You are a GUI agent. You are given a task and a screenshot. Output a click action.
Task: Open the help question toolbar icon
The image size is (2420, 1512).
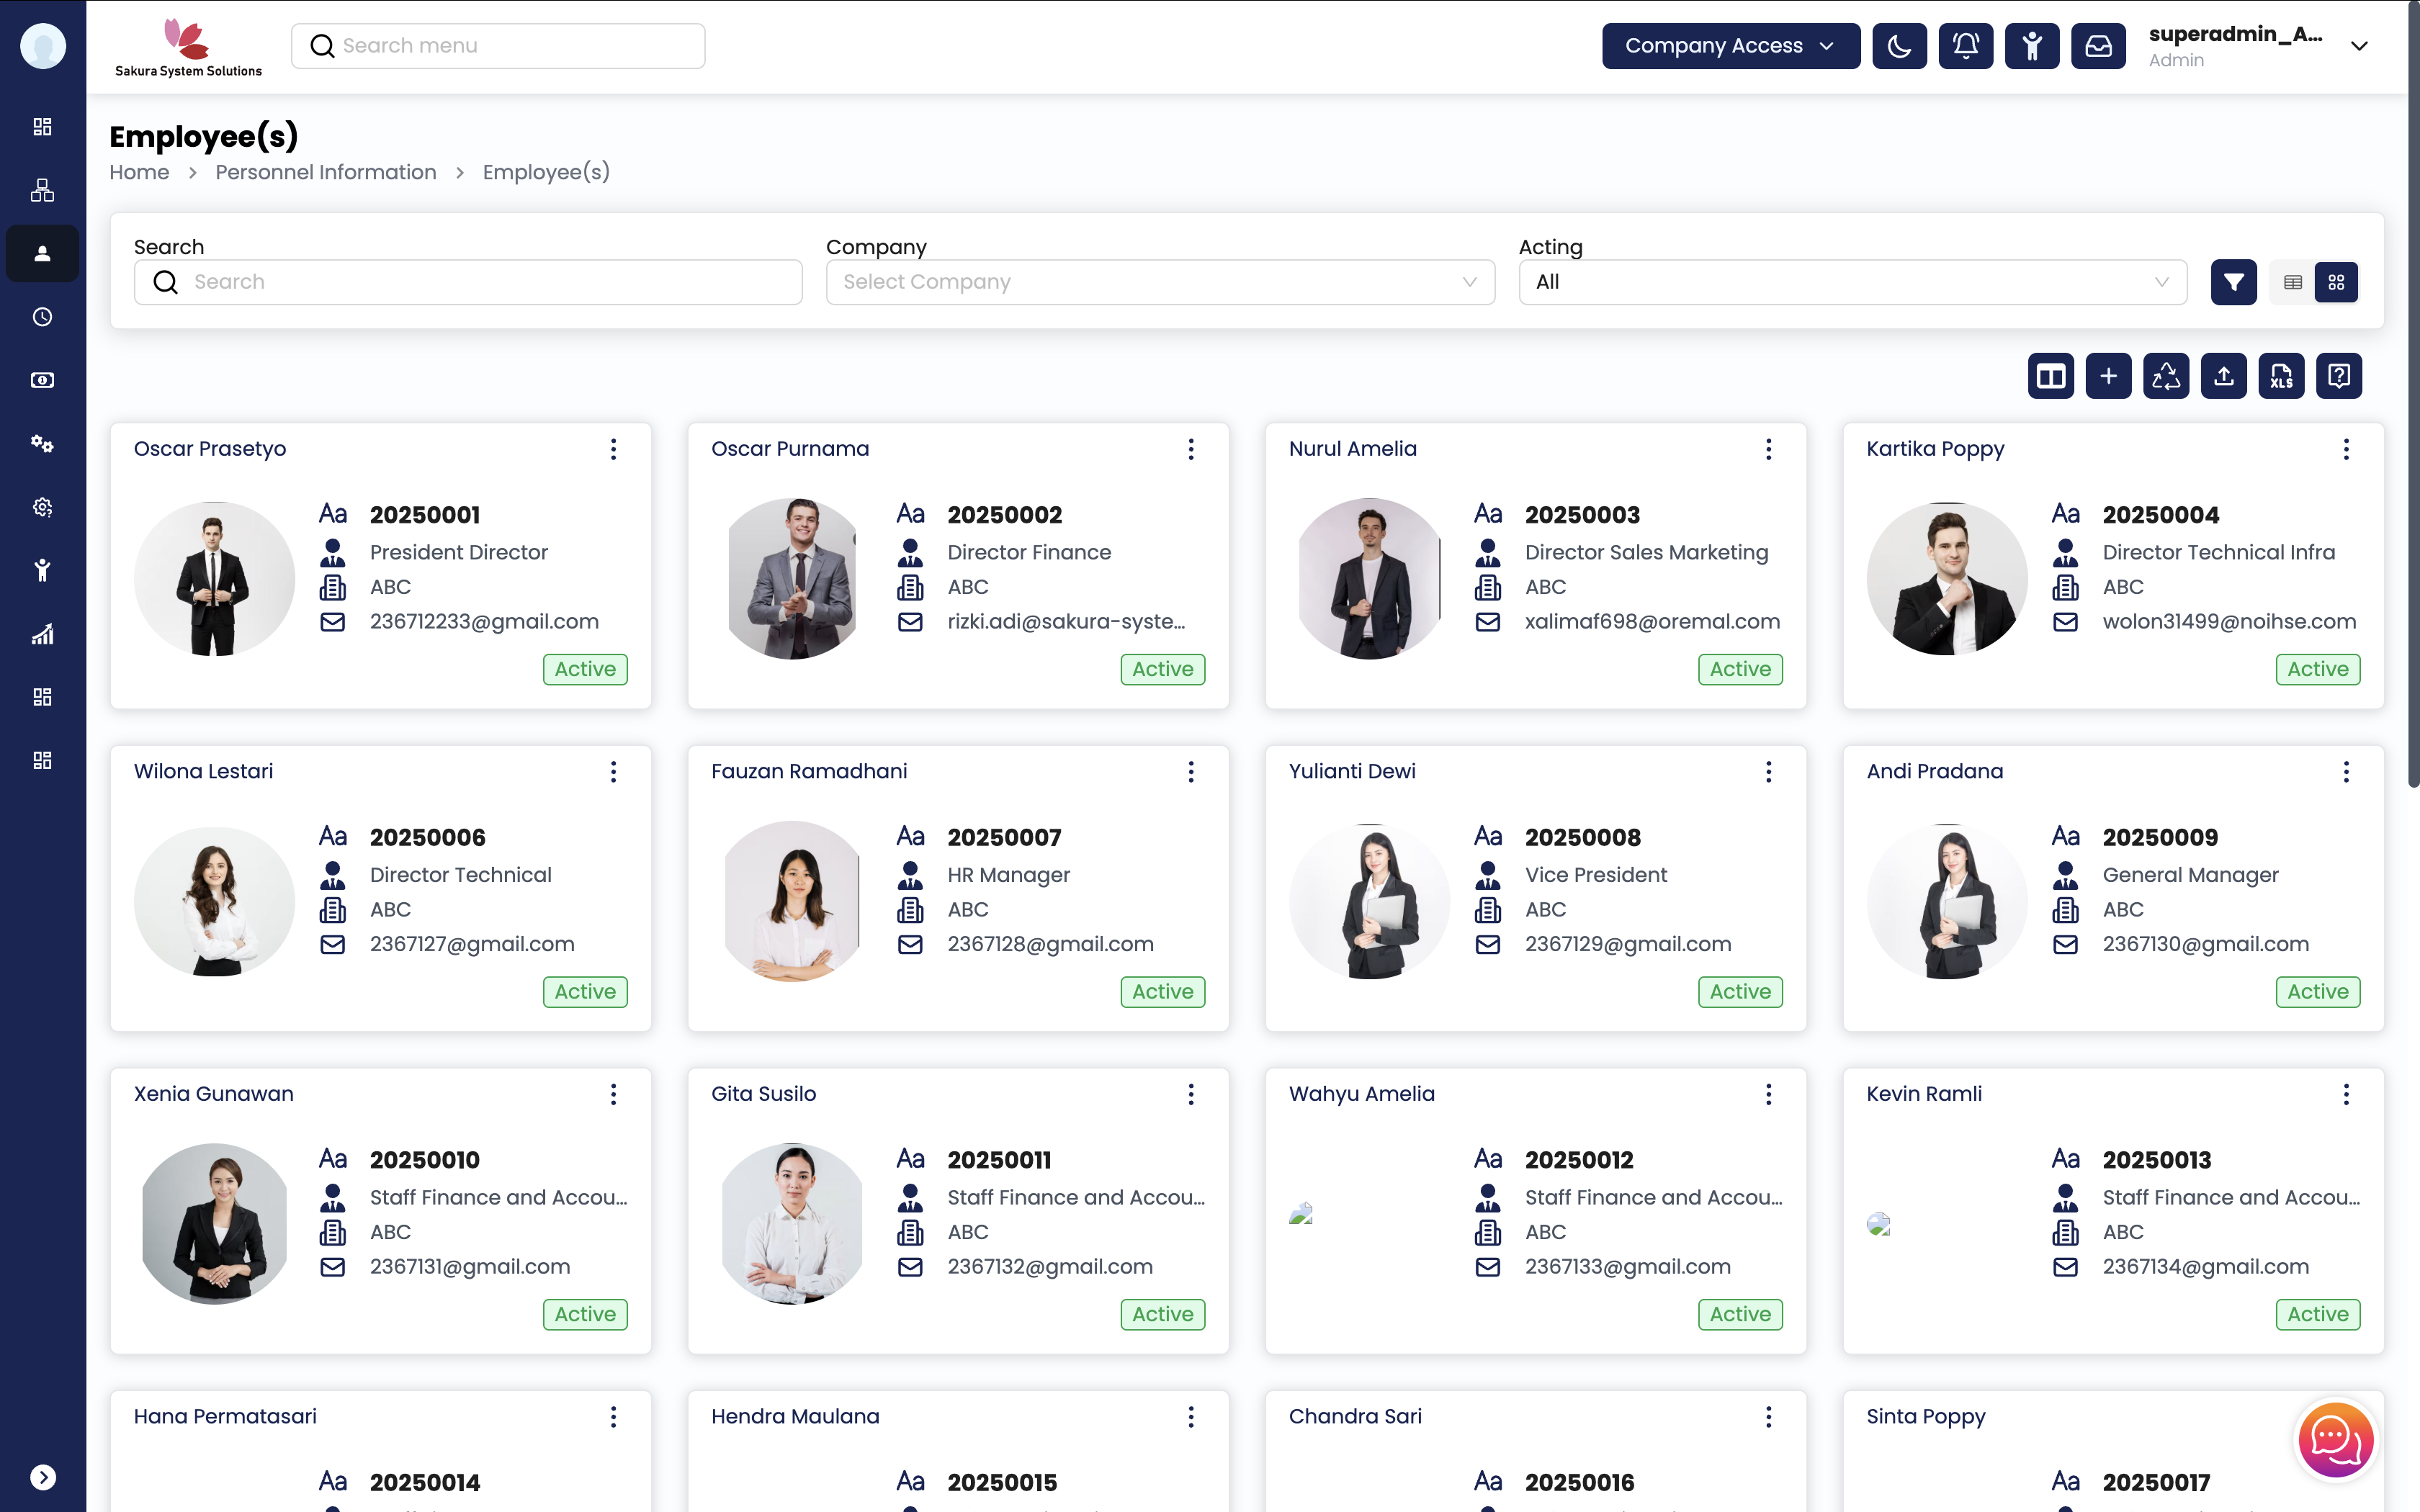tap(2339, 376)
